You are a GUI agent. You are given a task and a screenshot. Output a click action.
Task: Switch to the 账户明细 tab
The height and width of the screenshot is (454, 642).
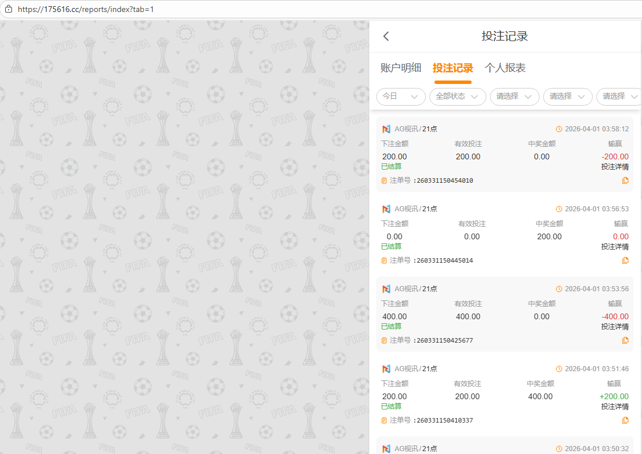401,68
